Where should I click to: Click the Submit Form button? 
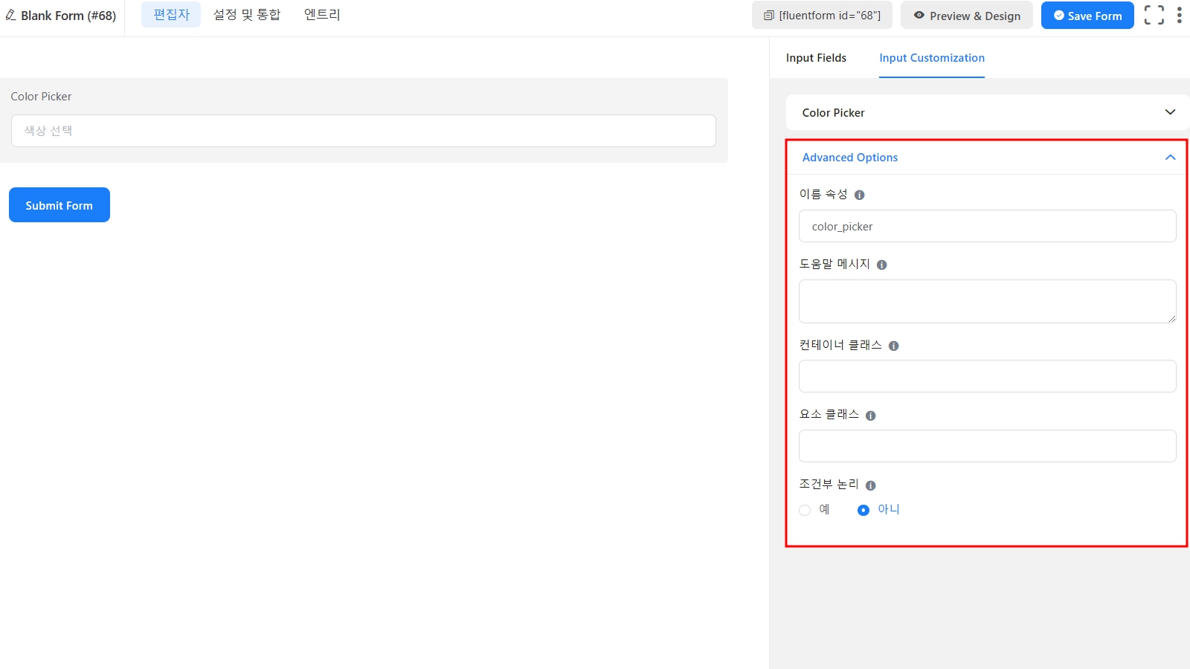click(x=59, y=205)
